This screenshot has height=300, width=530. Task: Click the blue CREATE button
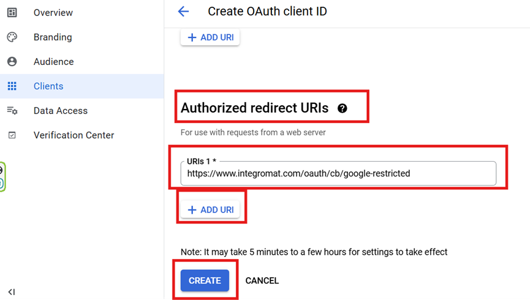click(205, 280)
